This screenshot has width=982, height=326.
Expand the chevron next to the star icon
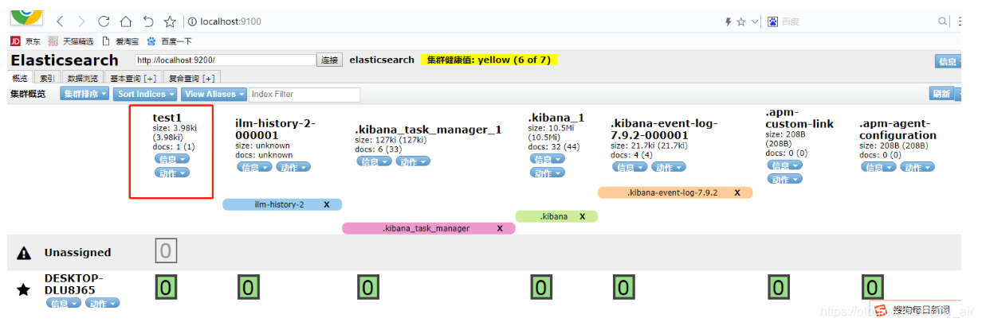click(754, 21)
